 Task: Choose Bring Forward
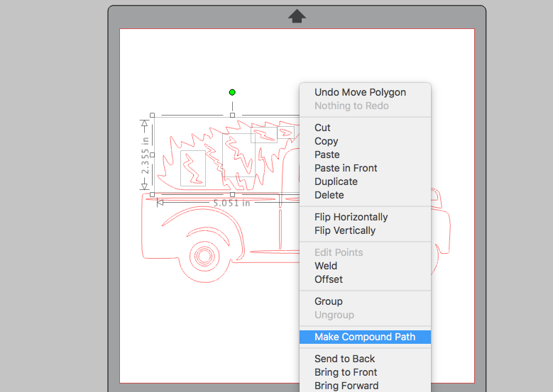[x=365, y=386]
